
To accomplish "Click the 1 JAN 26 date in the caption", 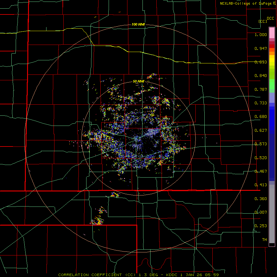I will point(191,275).
